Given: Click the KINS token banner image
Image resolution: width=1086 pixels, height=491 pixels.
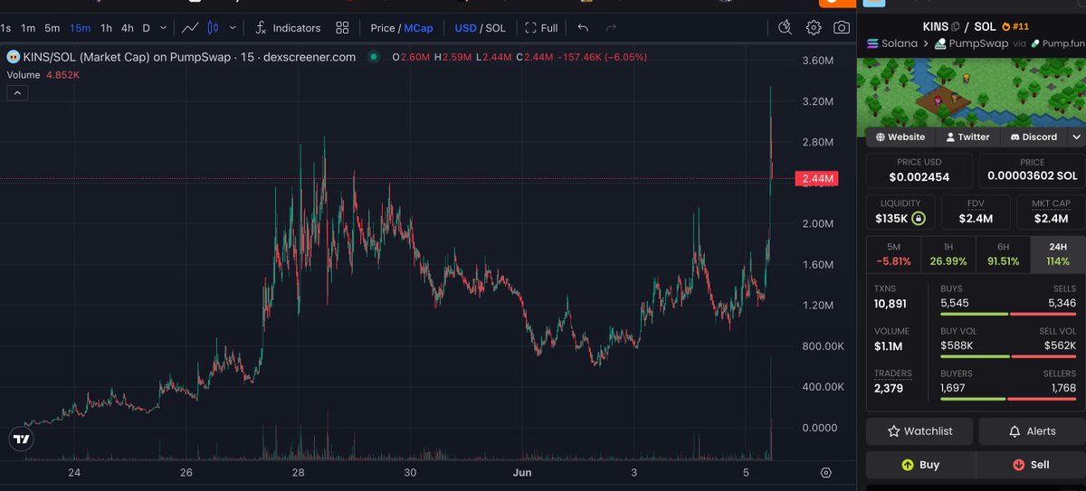Looking at the screenshot, I should 971,98.
